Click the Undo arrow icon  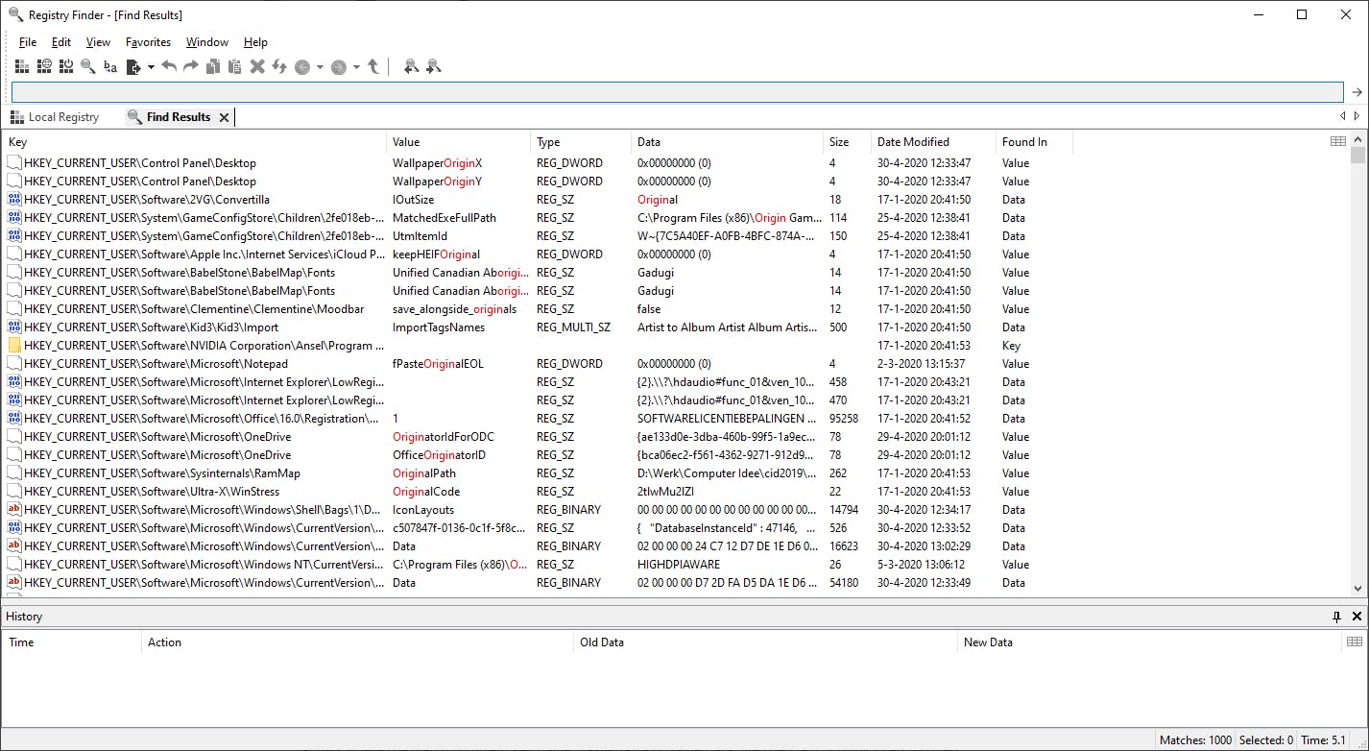pos(170,65)
